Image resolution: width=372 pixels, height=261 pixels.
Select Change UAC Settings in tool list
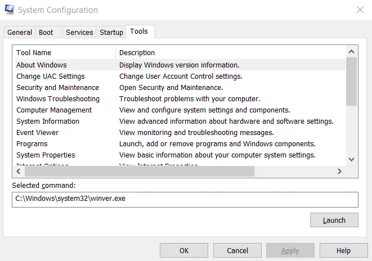point(51,76)
